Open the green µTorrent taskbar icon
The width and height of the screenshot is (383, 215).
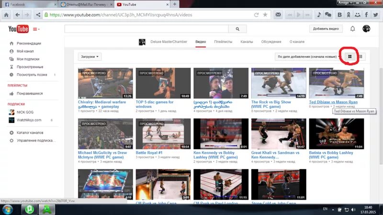coord(29,210)
